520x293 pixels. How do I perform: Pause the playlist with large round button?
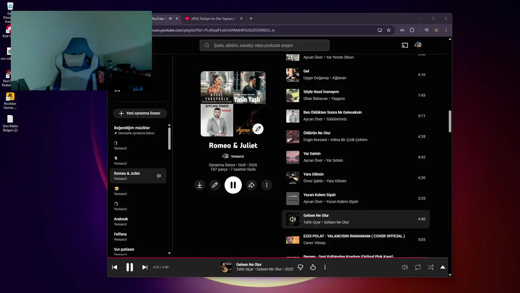(x=233, y=185)
